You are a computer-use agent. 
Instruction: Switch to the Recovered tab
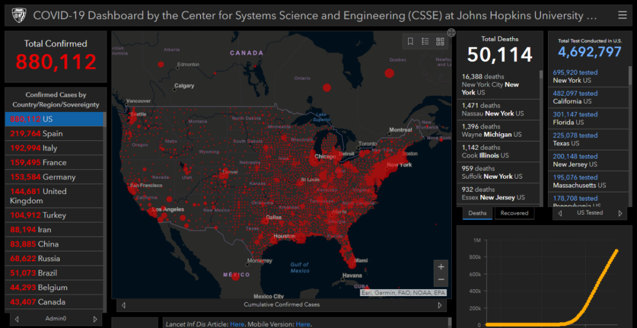(514, 213)
